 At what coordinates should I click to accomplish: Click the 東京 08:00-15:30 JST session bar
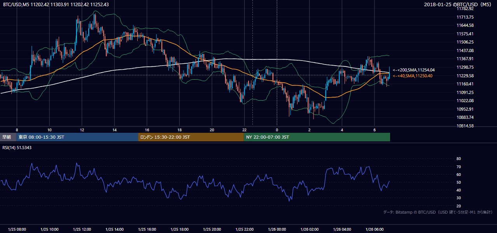77,137
